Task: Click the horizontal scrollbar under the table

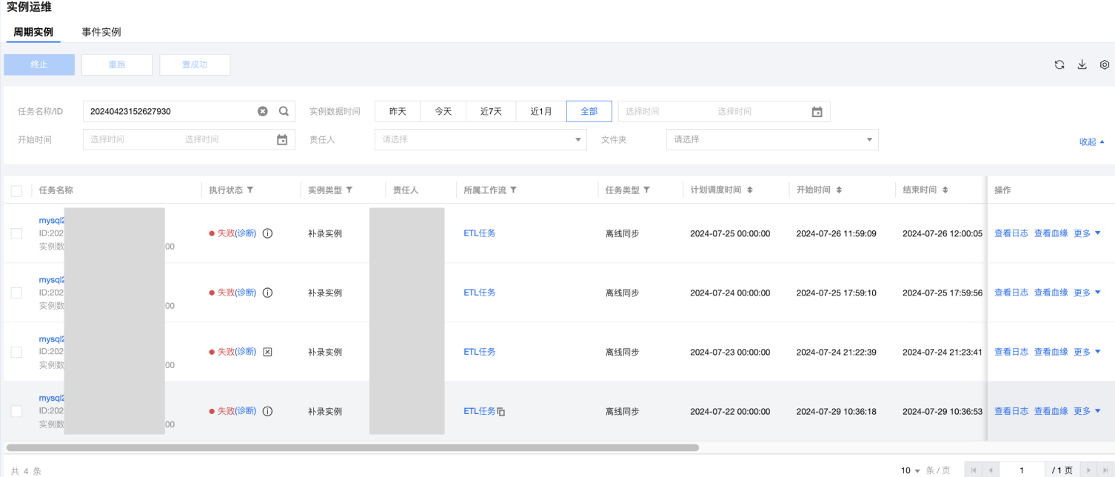Action: click(352, 447)
